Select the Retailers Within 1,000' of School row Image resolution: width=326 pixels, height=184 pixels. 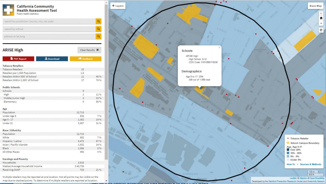tap(52, 80)
